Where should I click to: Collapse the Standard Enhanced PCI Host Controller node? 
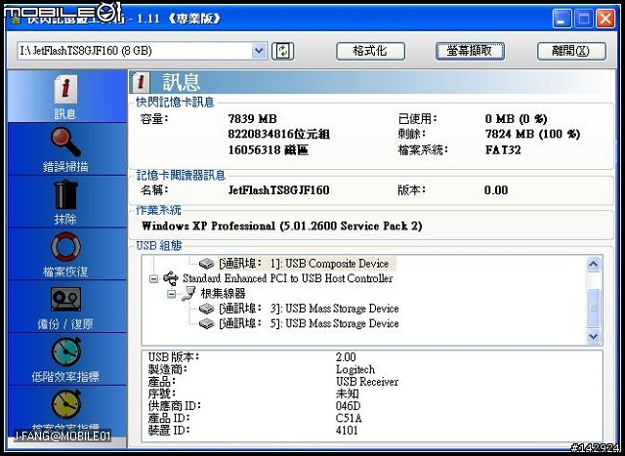click(x=154, y=278)
